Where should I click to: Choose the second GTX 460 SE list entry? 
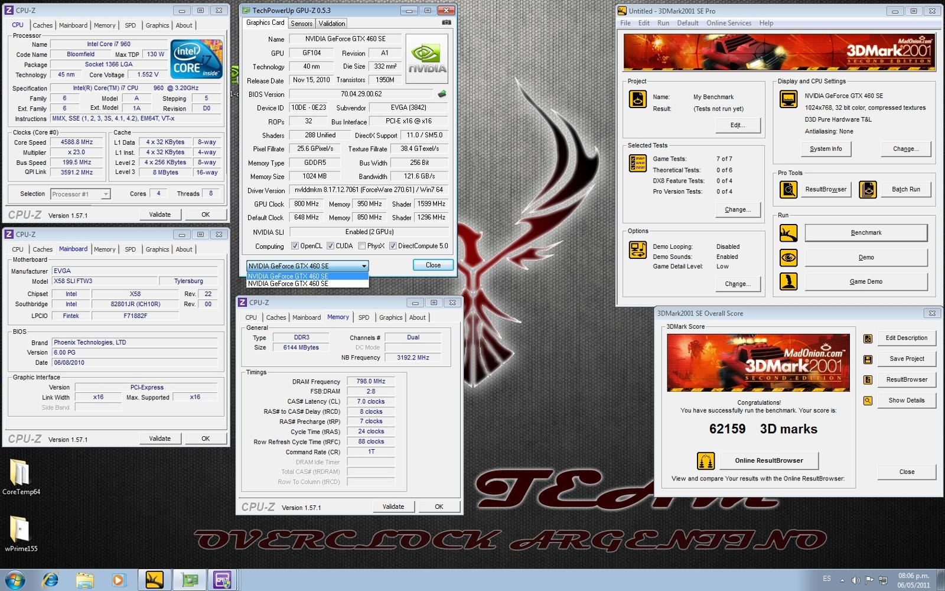[x=307, y=284]
